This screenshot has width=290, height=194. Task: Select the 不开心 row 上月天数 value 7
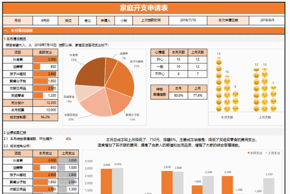coord(198,74)
